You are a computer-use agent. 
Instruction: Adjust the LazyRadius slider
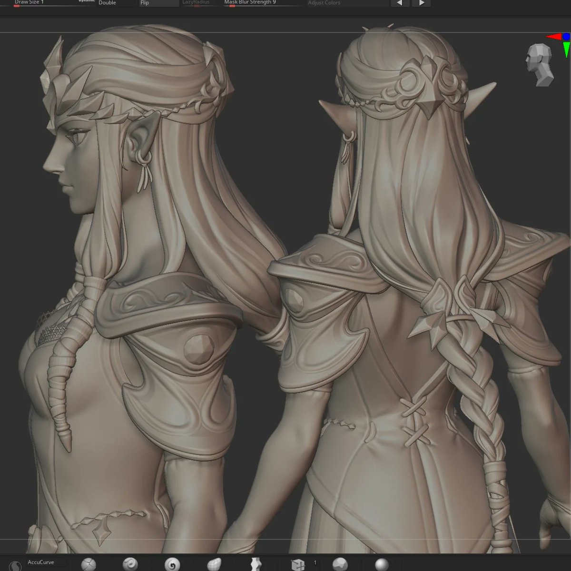pos(199,3)
